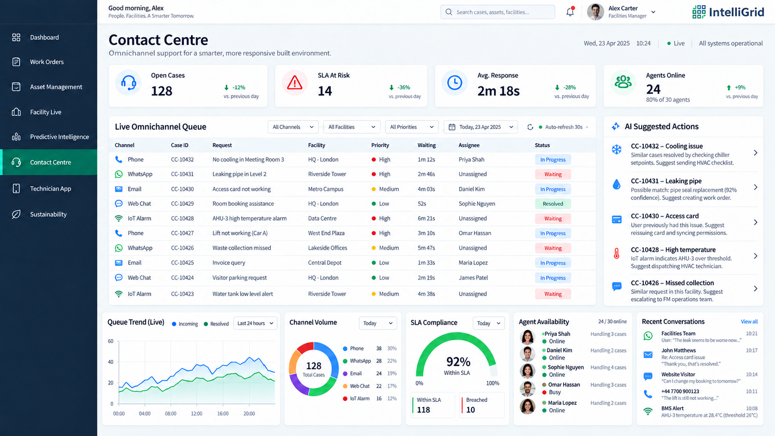
Task: Click the search cases, assets, facilities field
Action: [x=498, y=12]
